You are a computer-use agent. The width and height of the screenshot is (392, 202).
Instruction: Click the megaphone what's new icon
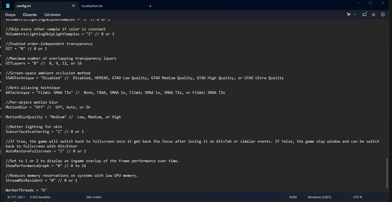[x=364, y=14]
